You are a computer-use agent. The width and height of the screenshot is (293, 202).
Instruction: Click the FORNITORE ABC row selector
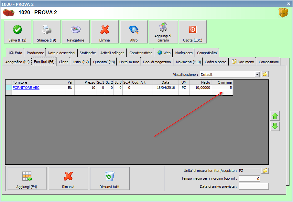tap(9, 88)
